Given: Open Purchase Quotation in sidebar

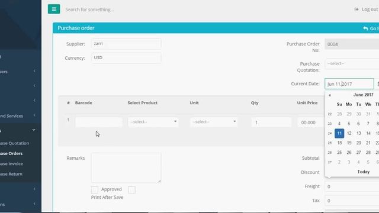Looking at the screenshot, I should coord(14,143).
